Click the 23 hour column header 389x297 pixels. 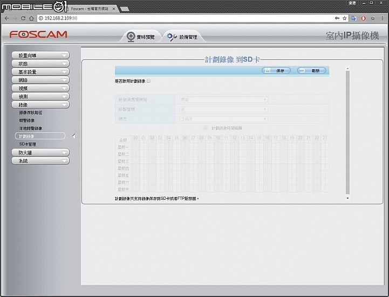click(x=325, y=138)
